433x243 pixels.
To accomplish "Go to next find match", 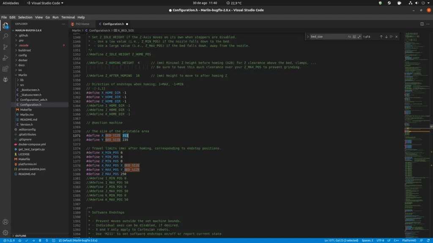I will (x=386, y=37).
